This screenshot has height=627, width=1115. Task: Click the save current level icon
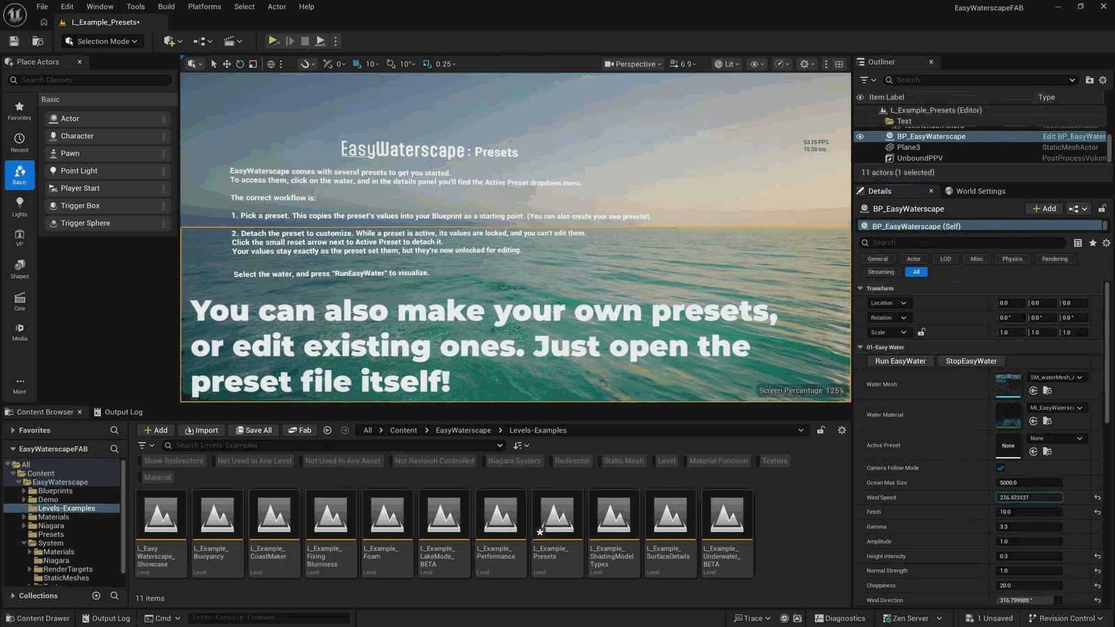tap(14, 41)
